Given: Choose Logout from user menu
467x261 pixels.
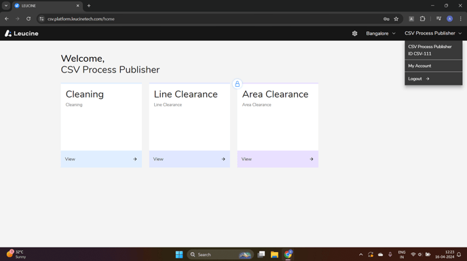Looking at the screenshot, I should [x=433, y=79].
